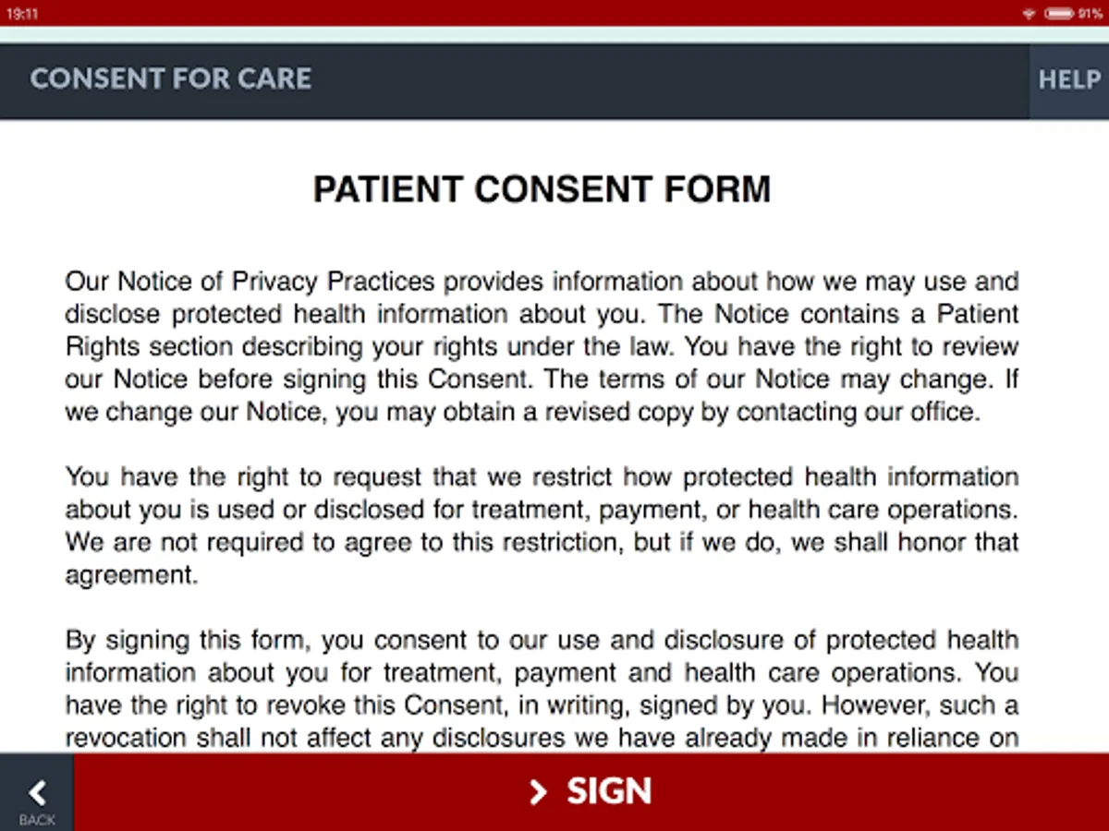Tap the BACK label under the arrow
The height and width of the screenshot is (831, 1109).
pyautogui.click(x=37, y=820)
